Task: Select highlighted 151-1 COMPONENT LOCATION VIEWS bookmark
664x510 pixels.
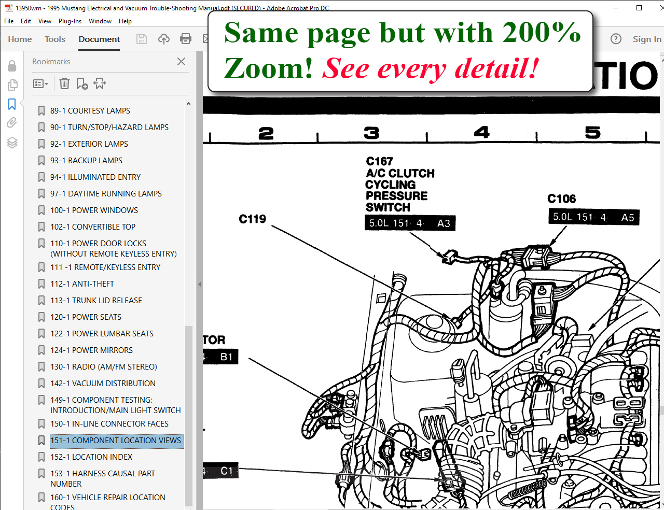Action: click(x=116, y=441)
